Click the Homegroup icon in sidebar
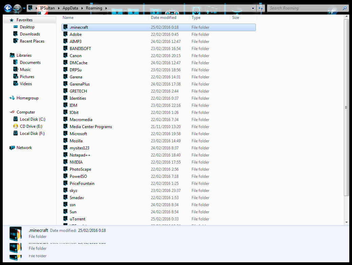 12,98
